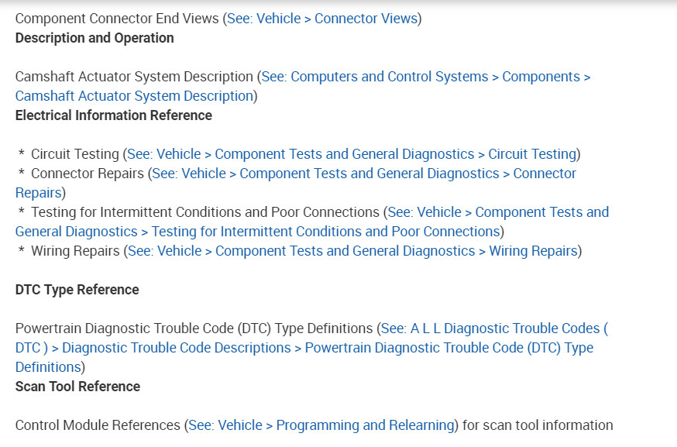Click the black Circuit Testing bullet text

point(75,154)
